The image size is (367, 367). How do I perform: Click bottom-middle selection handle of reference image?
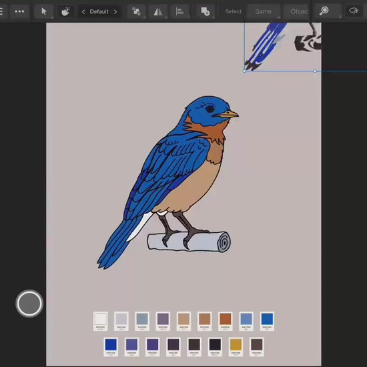click(x=315, y=71)
